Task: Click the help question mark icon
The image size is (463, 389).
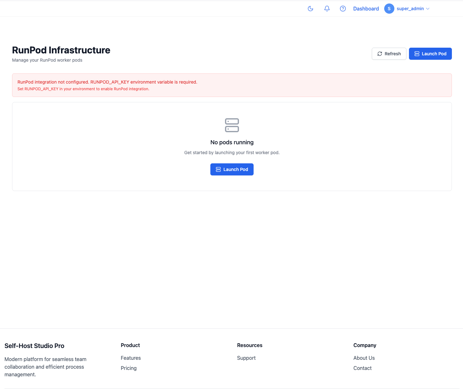Action: pos(343,9)
